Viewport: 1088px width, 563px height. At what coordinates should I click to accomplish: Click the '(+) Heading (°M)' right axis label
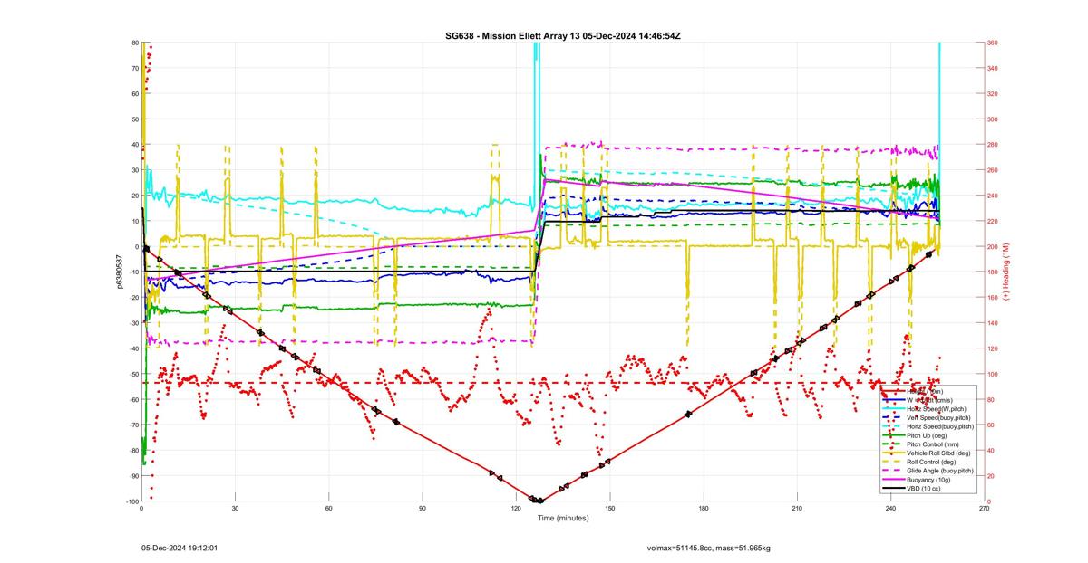(x=1006, y=271)
